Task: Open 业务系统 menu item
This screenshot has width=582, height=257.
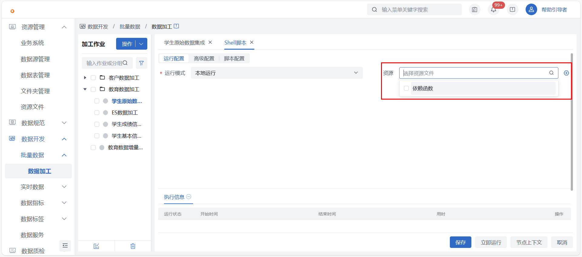Action: click(x=32, y=43)
